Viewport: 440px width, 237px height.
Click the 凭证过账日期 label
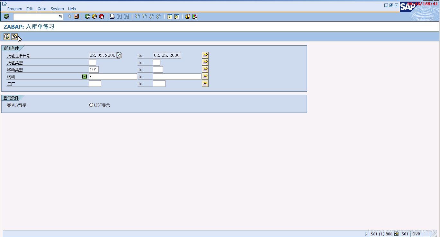click(19, 56)
